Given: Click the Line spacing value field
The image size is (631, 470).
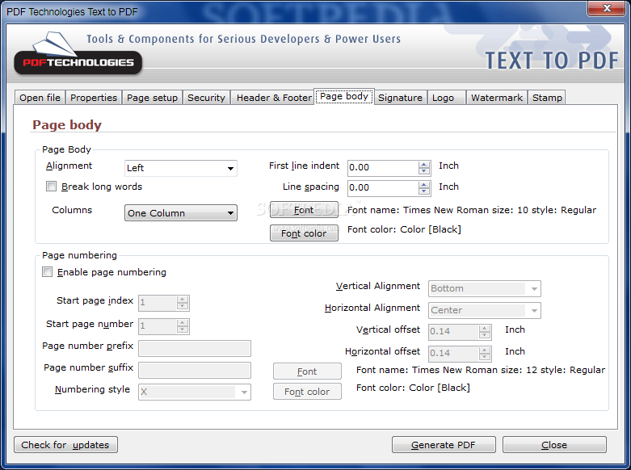Looking at the screenshot, I should 383,187.
